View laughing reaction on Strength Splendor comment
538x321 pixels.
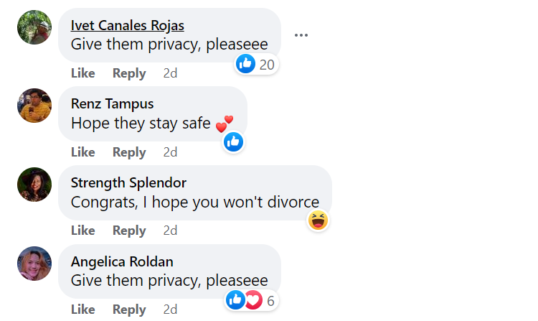(x=318, y=220)
